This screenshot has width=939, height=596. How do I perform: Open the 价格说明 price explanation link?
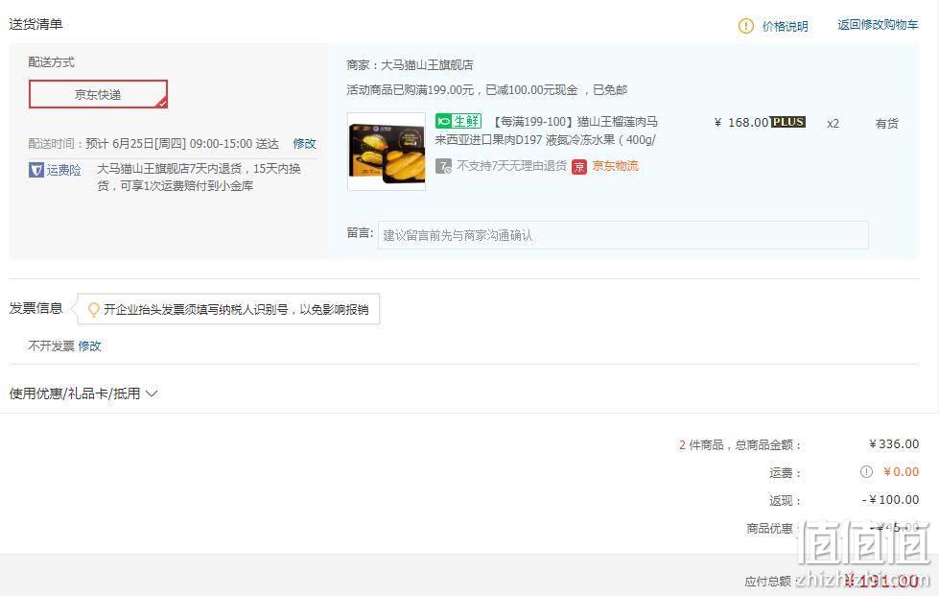pos(786,26)
